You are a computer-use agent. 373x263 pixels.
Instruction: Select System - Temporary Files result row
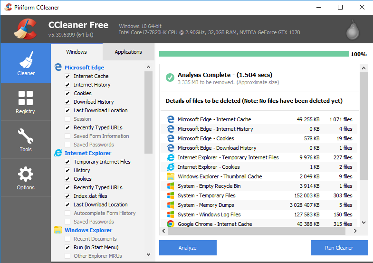click(x=259, y=195)
